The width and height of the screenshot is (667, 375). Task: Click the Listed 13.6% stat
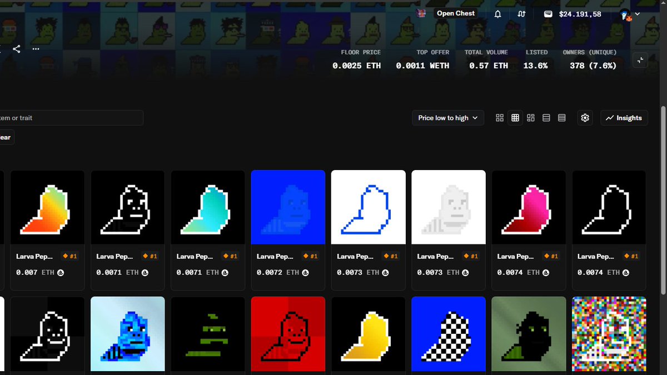pos(536,59)
